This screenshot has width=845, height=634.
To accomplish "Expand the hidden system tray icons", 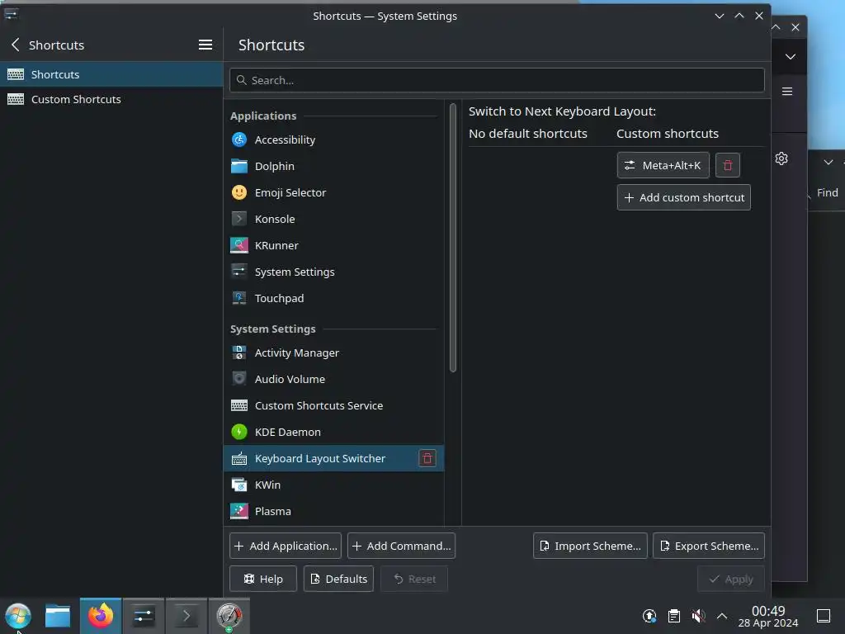I will (x=722, y=616).
